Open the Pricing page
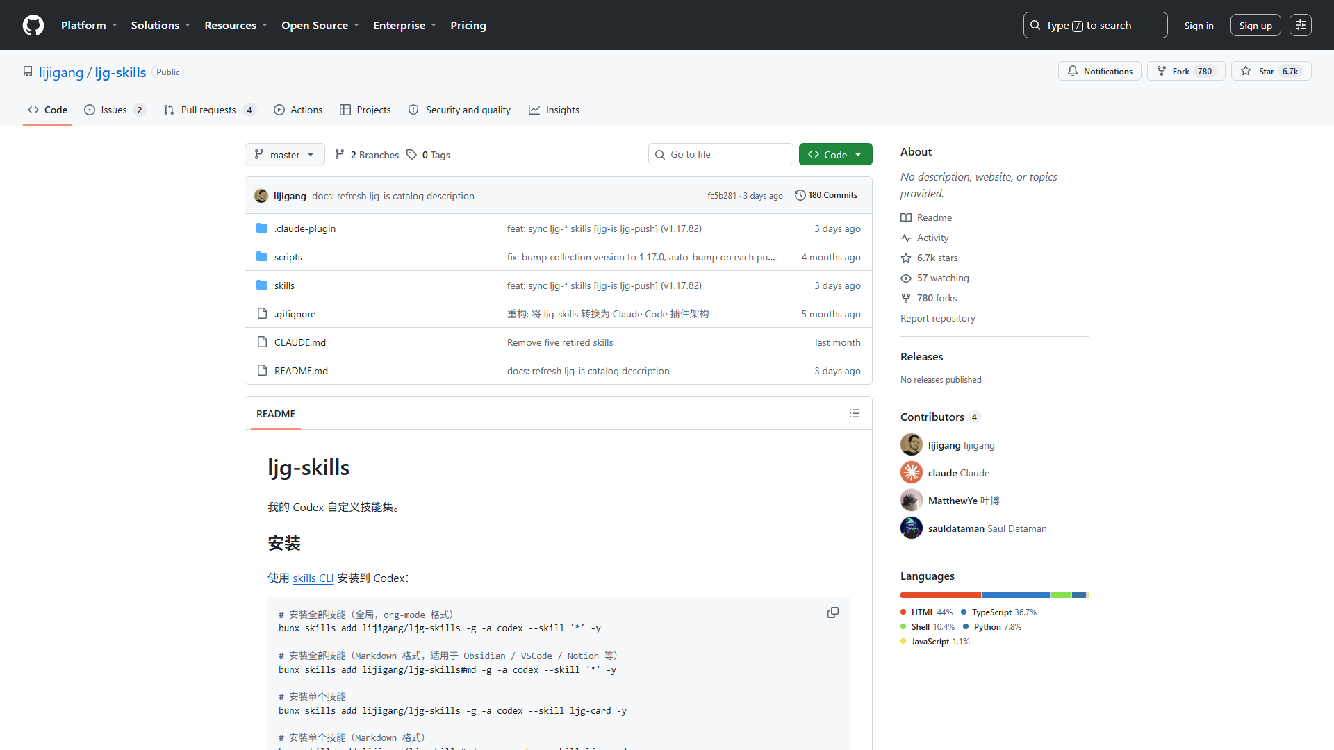Screen dimensions: 1334x750 tap(468, 25)
